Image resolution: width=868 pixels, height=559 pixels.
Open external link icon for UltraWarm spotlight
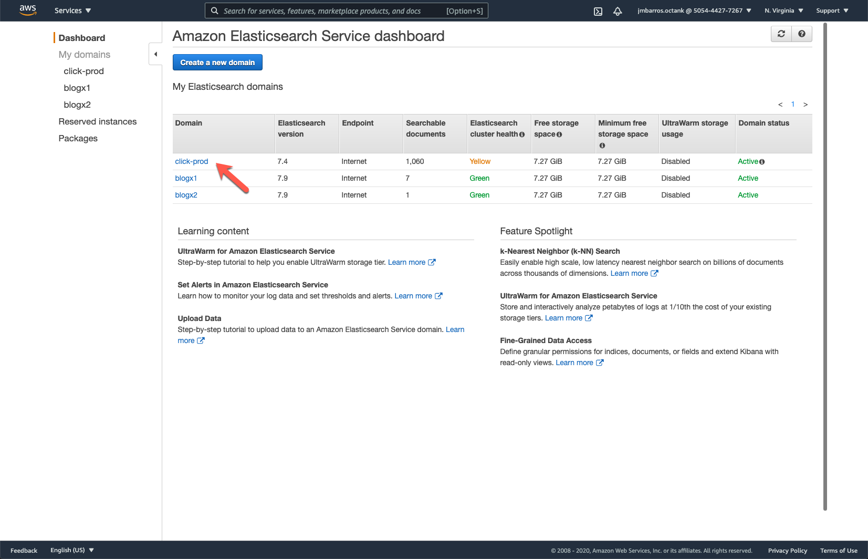pos(589,318)
